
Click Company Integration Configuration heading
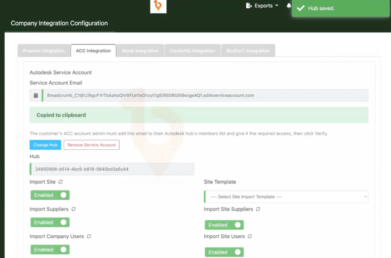coord(59,23)
